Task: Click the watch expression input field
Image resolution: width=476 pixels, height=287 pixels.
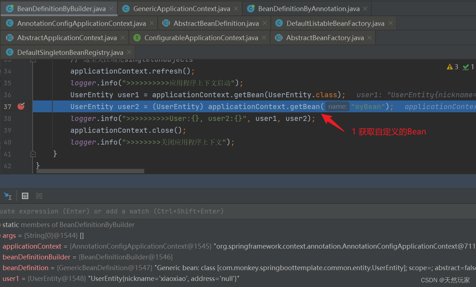Action: (238, 211)
